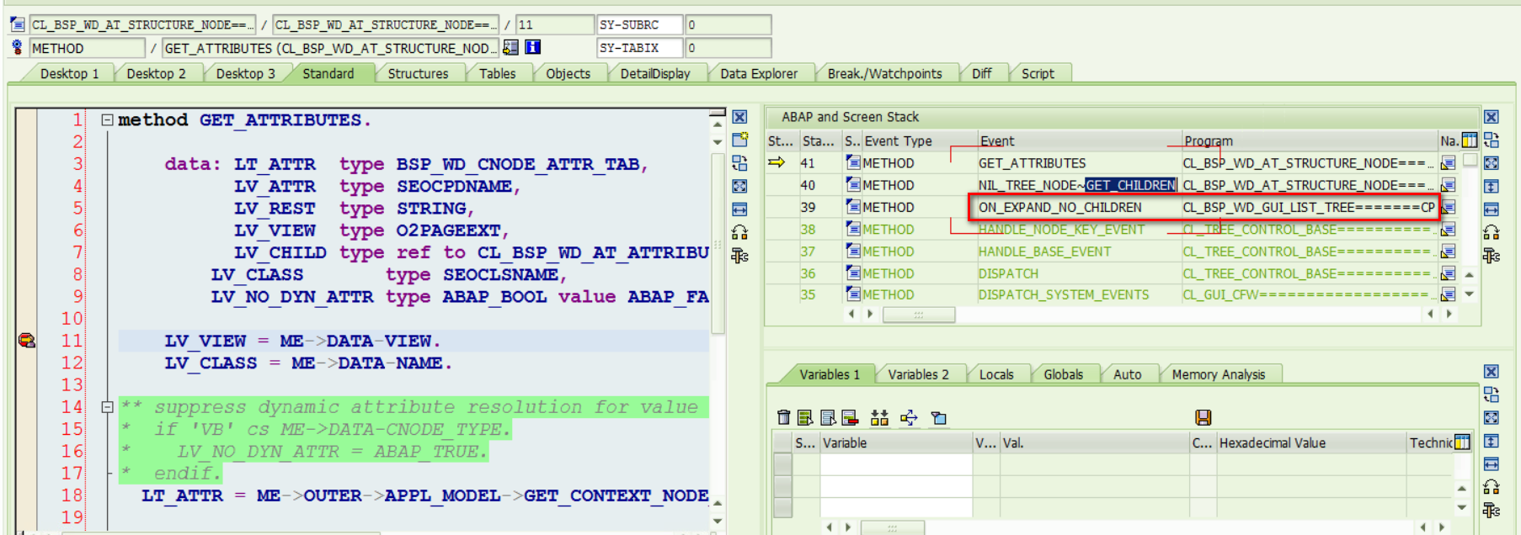This screenshot has width=1521, height=535.
Task: Click the delete (trash) icon in the variables toolbar
Action: tap(783, 417)
